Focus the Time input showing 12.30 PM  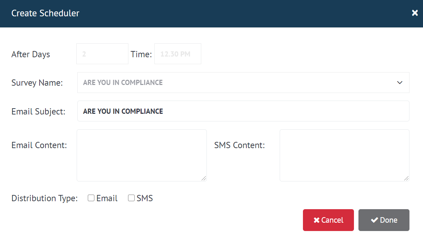(x=178, y=54)
